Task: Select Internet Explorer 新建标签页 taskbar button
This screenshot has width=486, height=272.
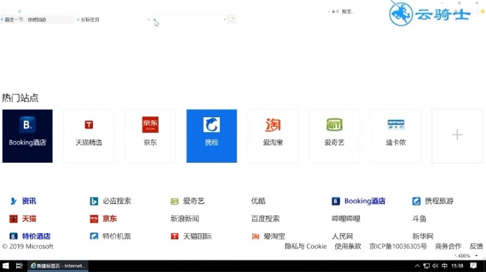Action: [58, 266]
